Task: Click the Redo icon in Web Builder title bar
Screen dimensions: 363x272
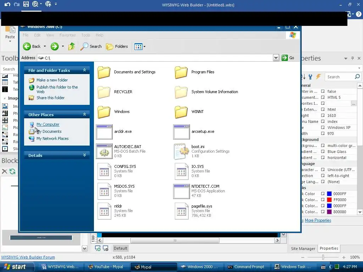Action: pos(17,4)
